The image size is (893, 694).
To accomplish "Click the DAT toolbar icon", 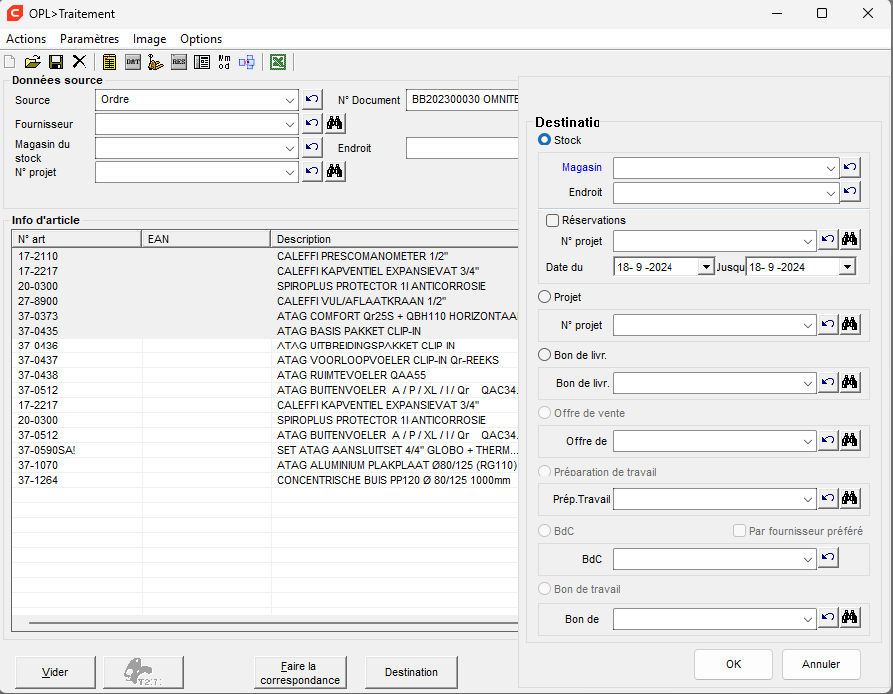I will tap(132, 62).
